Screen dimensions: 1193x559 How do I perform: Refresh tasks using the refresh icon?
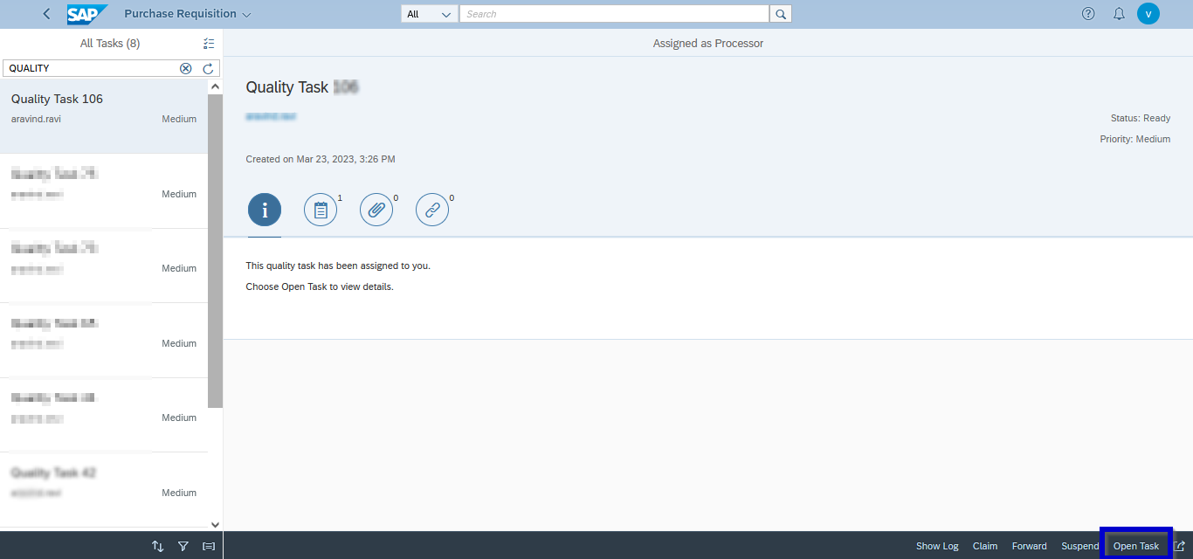(x=208, y=67)
